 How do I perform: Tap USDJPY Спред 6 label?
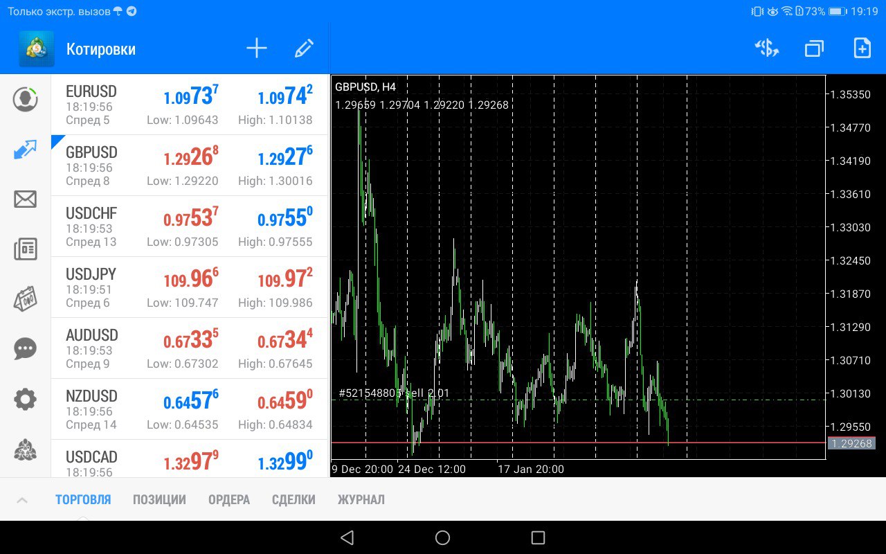[x=88, y=303]
